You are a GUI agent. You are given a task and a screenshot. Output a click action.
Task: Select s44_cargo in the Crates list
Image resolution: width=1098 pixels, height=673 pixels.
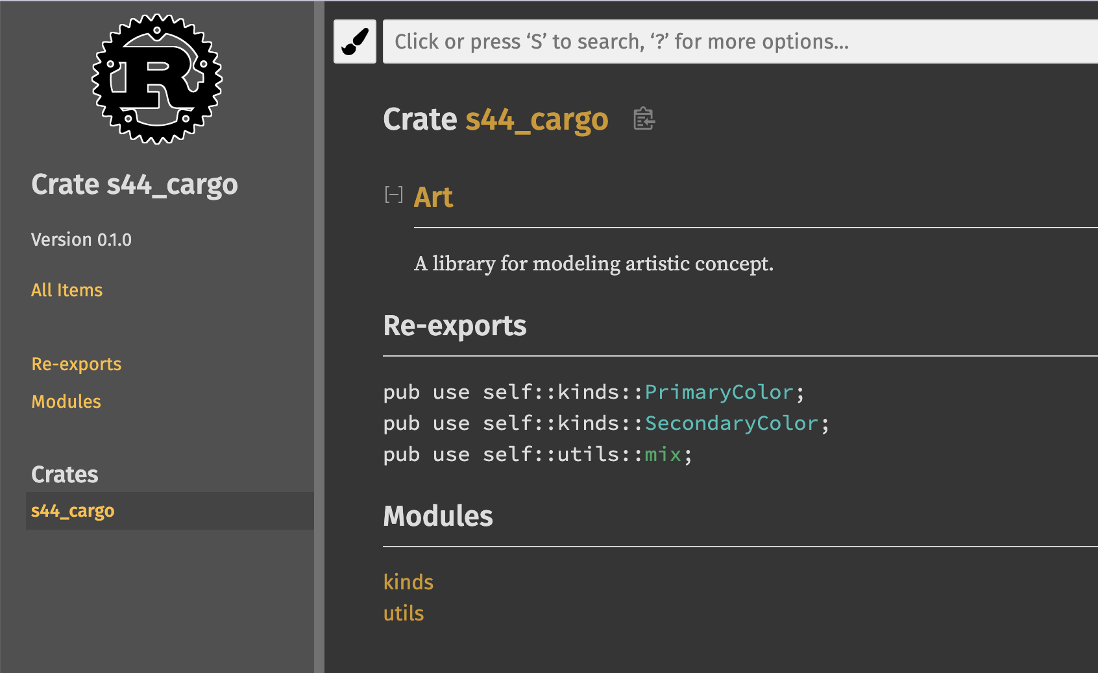[73, 511]
